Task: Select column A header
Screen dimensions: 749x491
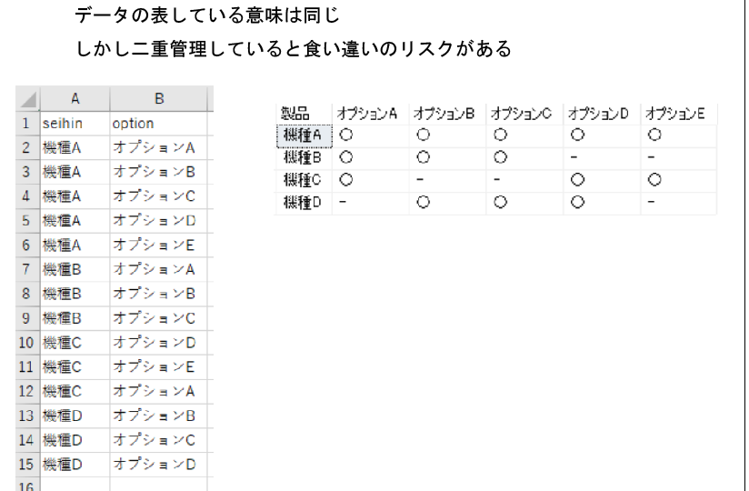Action: (75, 99)
